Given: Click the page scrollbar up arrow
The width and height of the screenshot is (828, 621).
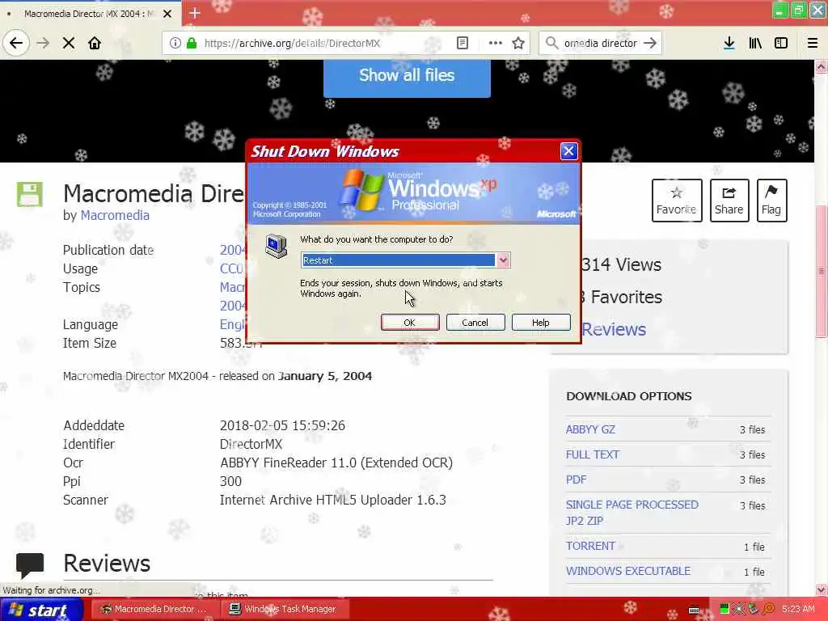Looking at the screenshot, I should (822, 66).
